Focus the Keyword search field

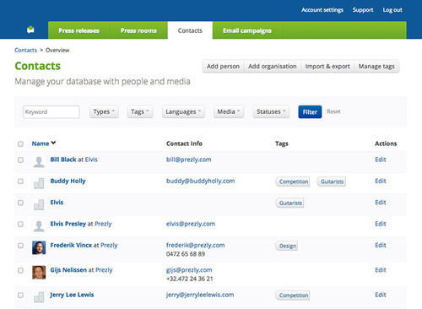coord(51,111)
